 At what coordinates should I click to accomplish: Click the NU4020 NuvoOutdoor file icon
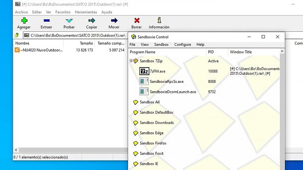(x=17, y=50)
